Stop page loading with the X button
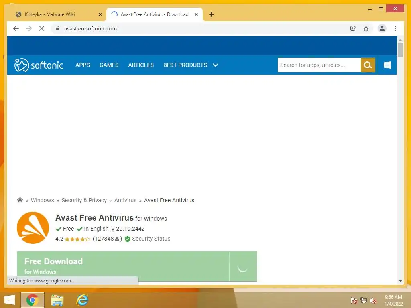This screenshot has height=308, width=411. pyautogui.click(x=42, y=28)
